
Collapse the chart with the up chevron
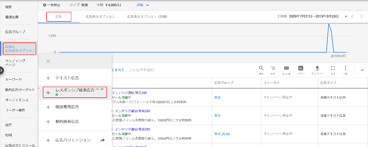click(x=362, y=70)
